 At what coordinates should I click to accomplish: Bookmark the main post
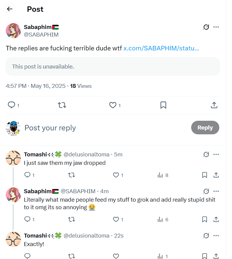coord(163,105)
